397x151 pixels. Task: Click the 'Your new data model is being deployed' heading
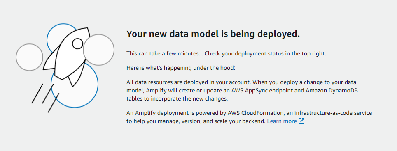213,34
